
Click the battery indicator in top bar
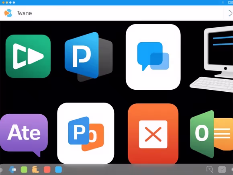click(x=231, y=2)
